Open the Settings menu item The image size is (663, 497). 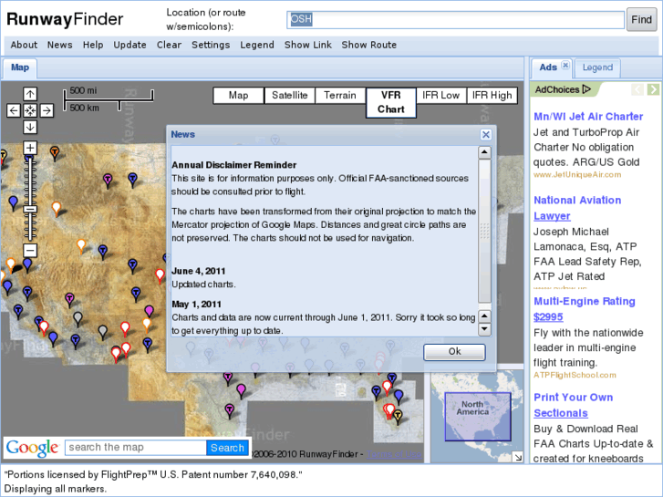click(x=211, y=45)
